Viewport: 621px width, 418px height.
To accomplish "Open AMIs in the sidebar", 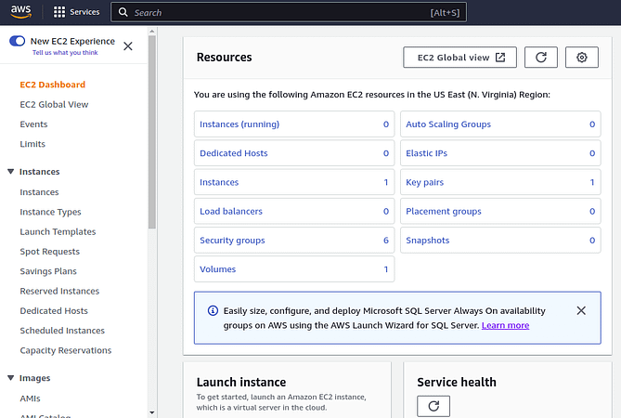I will (x=30, y=398).
